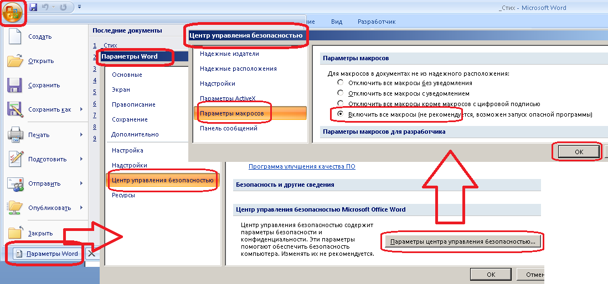The height and width of the screenshot is (284, 608).
Task: Switch to the Разработчик ribbon tab
Action: pyautogui.click(x=377, y=22)
